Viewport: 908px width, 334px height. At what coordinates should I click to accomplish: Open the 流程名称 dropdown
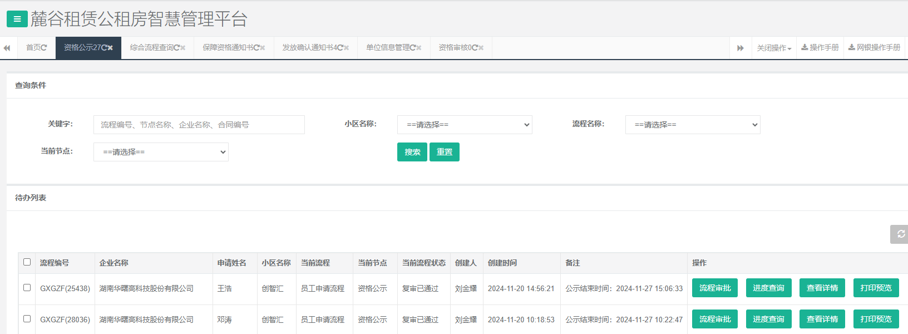tap(693, 125)
